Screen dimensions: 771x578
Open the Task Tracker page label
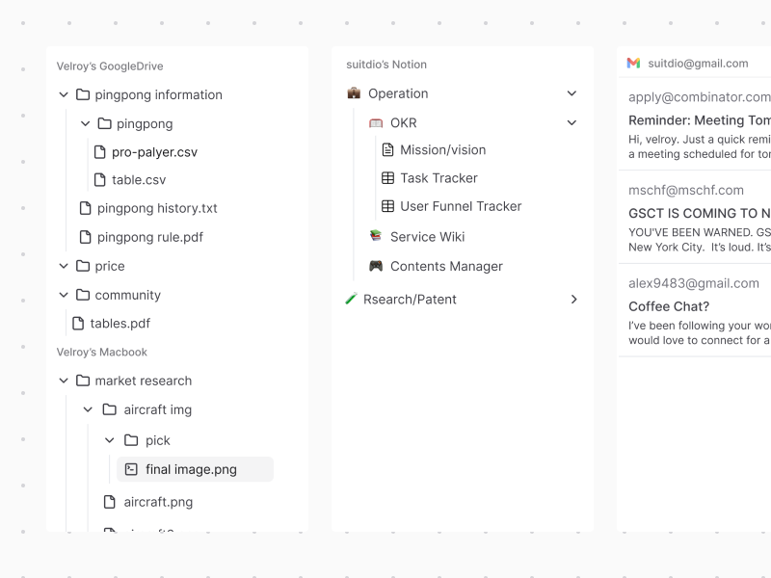(439, 178)
